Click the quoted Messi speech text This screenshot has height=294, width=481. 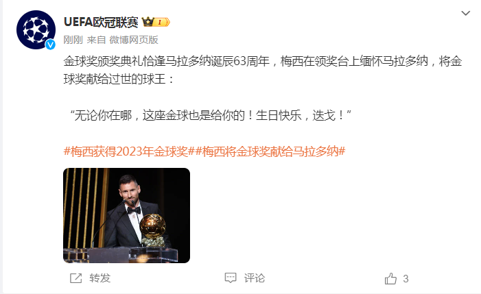(x=211, y=115)
